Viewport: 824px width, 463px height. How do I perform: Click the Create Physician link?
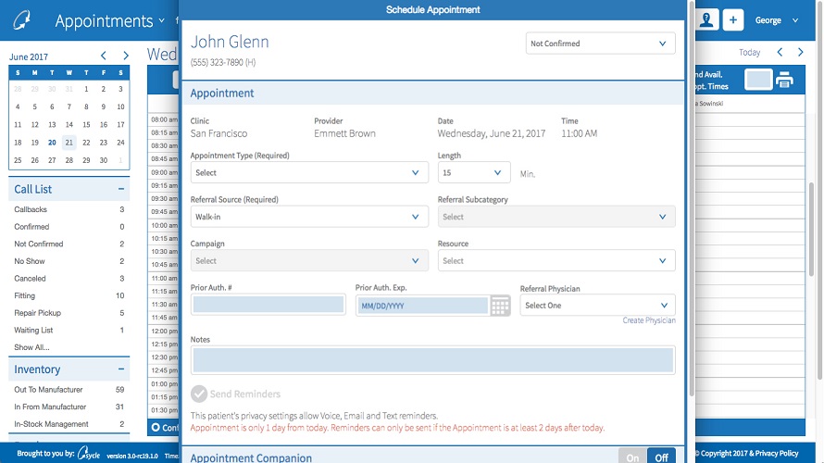648,320
